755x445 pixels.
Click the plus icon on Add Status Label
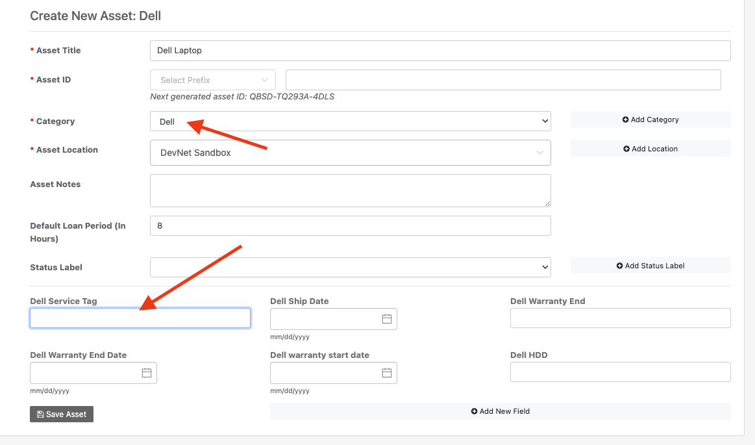tap(619, 265)
